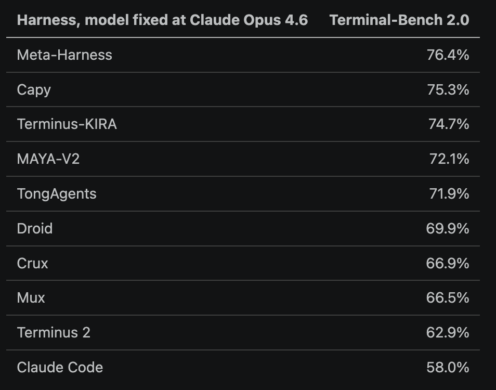Select the Crux row label

coord(33,263)
